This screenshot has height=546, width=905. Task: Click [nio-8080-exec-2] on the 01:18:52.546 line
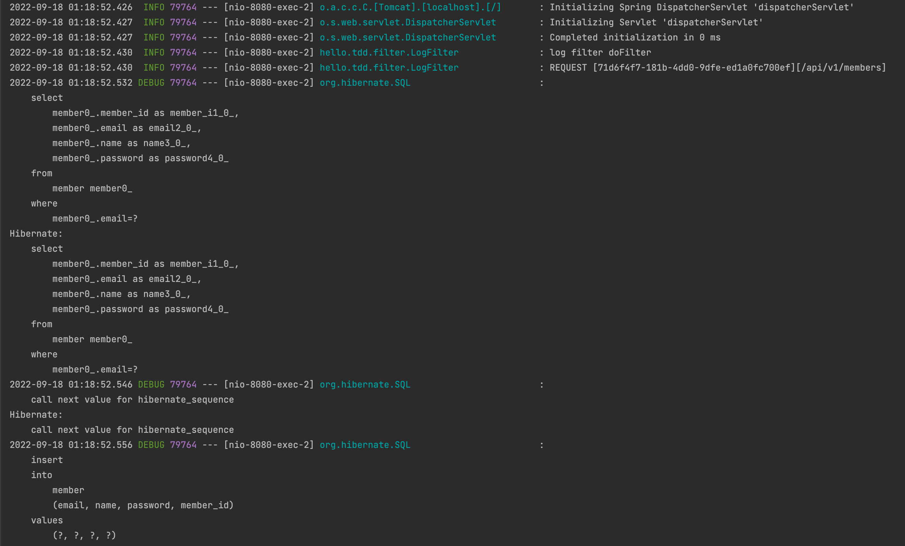pos(269,384)
